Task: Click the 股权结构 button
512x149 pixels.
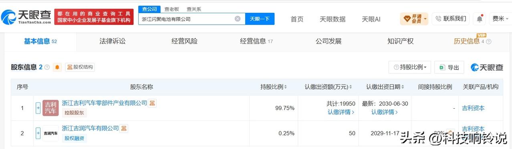Action: 80,67
